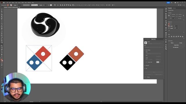Open the Image Trace View dropdown
Viewport: 186px width, 104px height.
[153, 47]
